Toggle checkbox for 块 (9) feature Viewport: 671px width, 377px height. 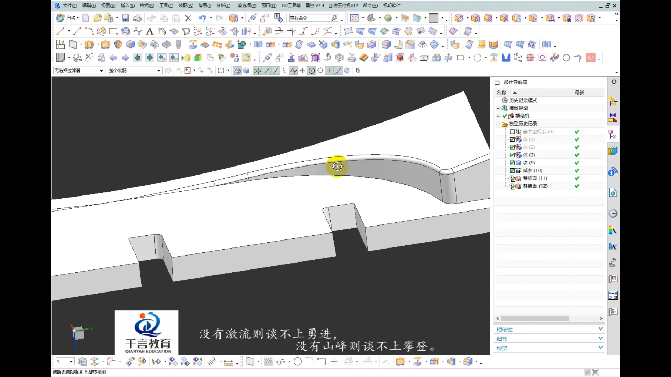pyautogui.click(x=512, y=163)
